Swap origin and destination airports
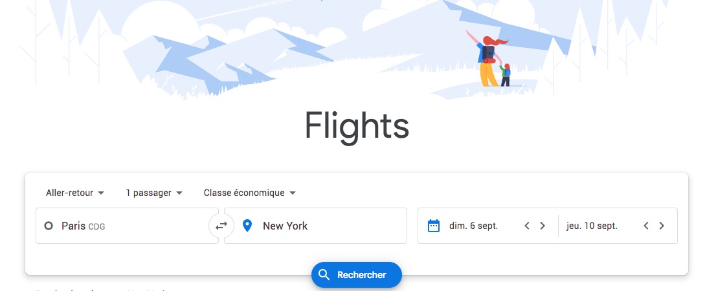 [221, 226]
